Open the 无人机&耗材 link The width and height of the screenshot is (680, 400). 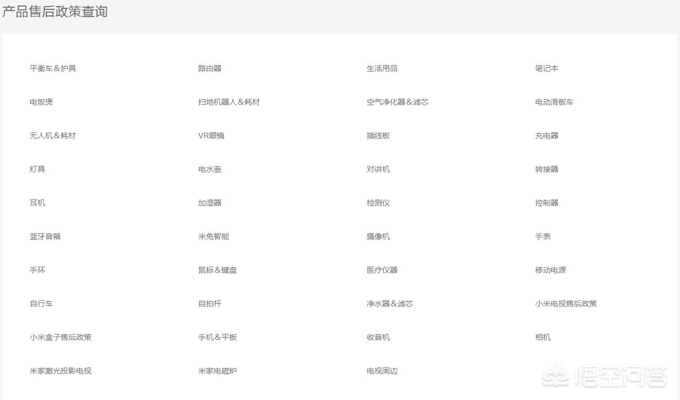tap(53, 136)
